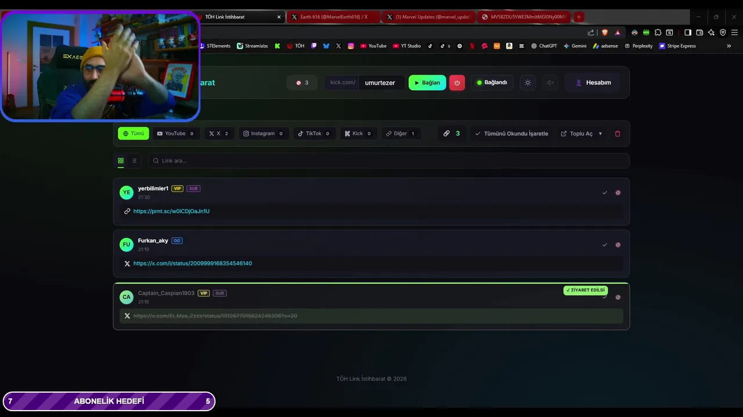
Task: Open the prnt.sc link from yerbilimler1
Action: 171,211
